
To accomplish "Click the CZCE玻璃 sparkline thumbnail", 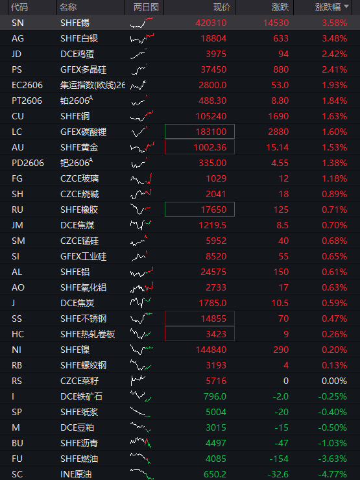I will pos(141,178).
